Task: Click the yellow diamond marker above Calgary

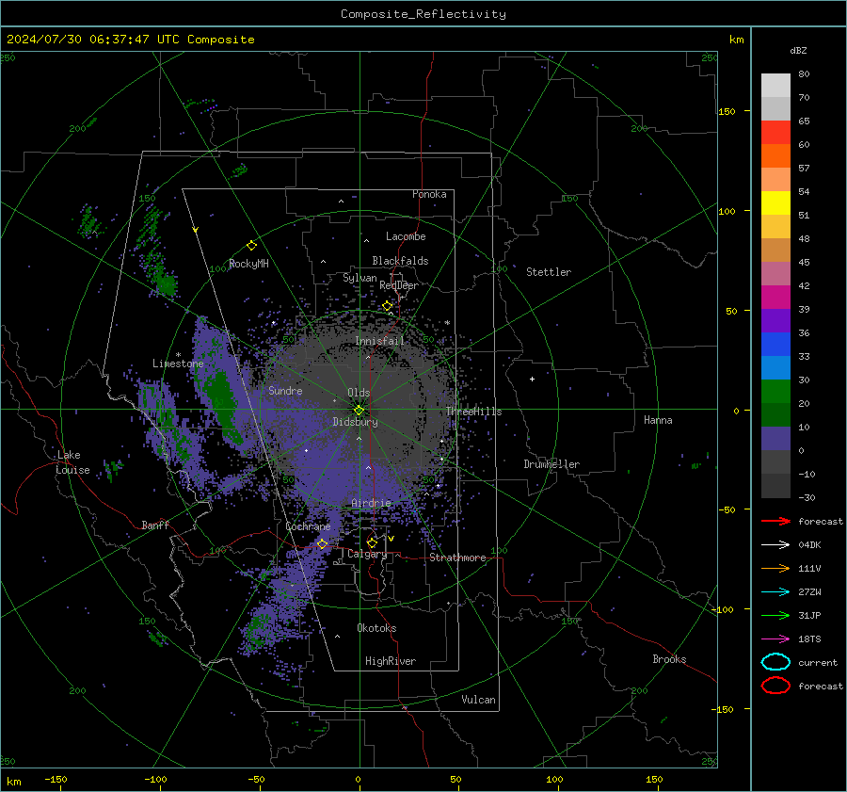Action: coord(372,542)
